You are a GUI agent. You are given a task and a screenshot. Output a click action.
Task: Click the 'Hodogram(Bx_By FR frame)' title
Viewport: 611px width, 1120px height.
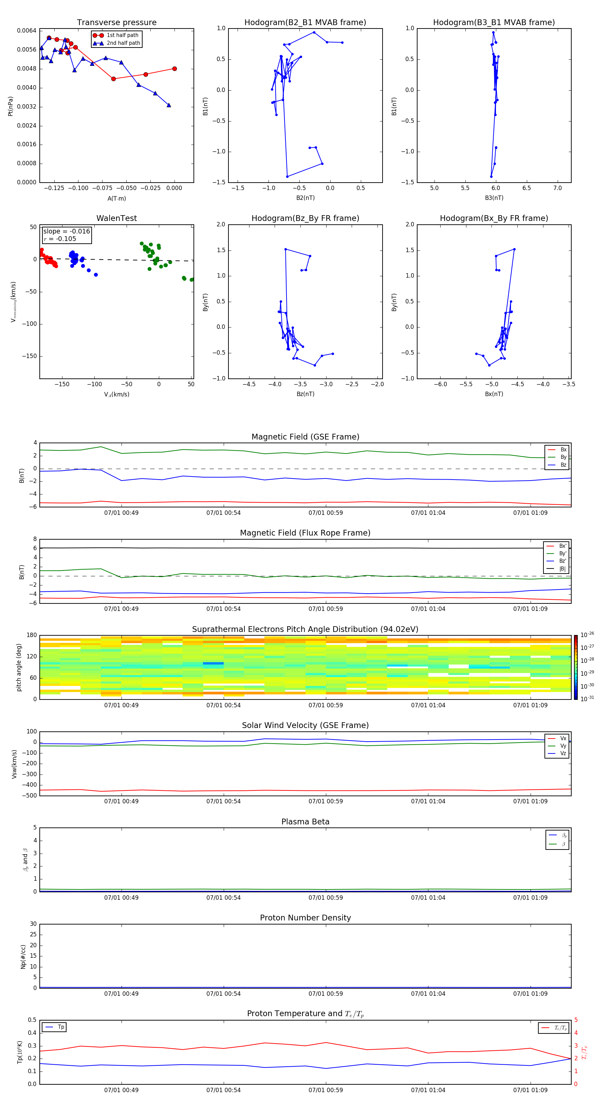coord(494,218)
